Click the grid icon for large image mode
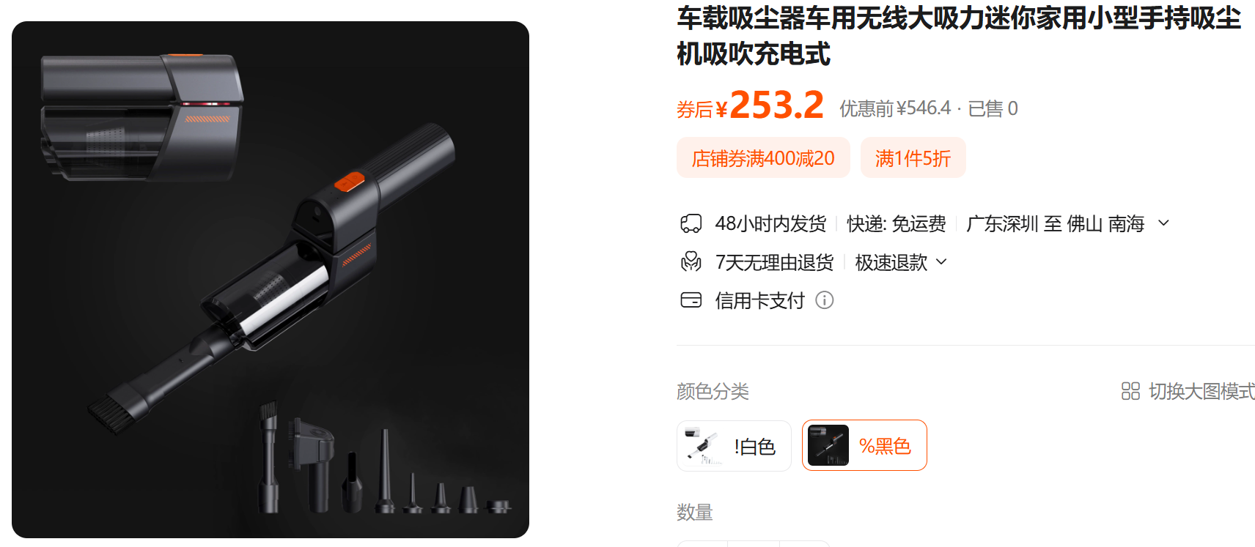This screenshot has height=547, width=1255. (x=1130, y=391)
